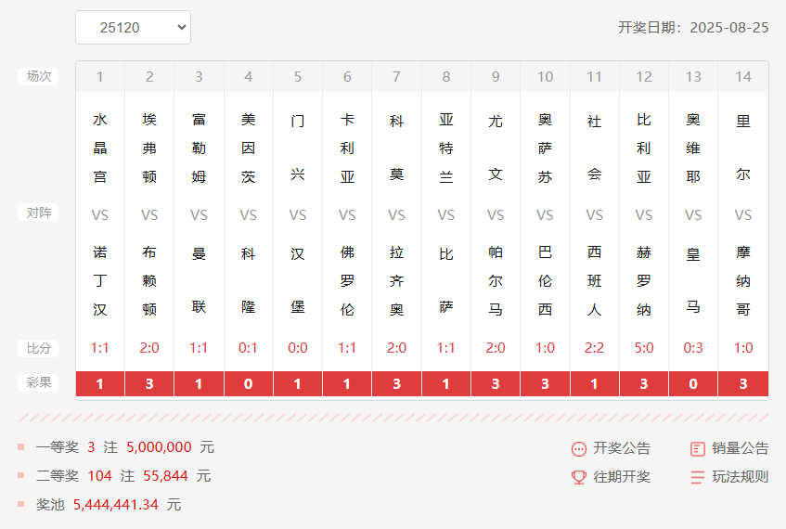Image resolution: width=786 pixels, height=529 pixels.
Task: Open the 玩法规则 rules link
Action: point(741,477)
